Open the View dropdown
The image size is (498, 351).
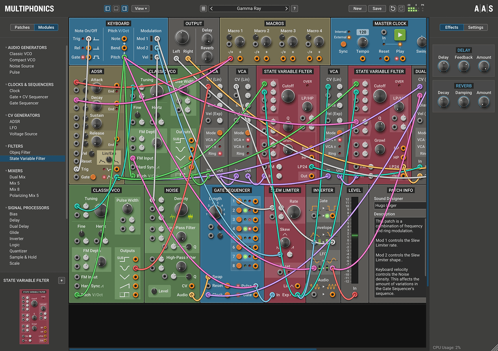(x=140, y=8)
